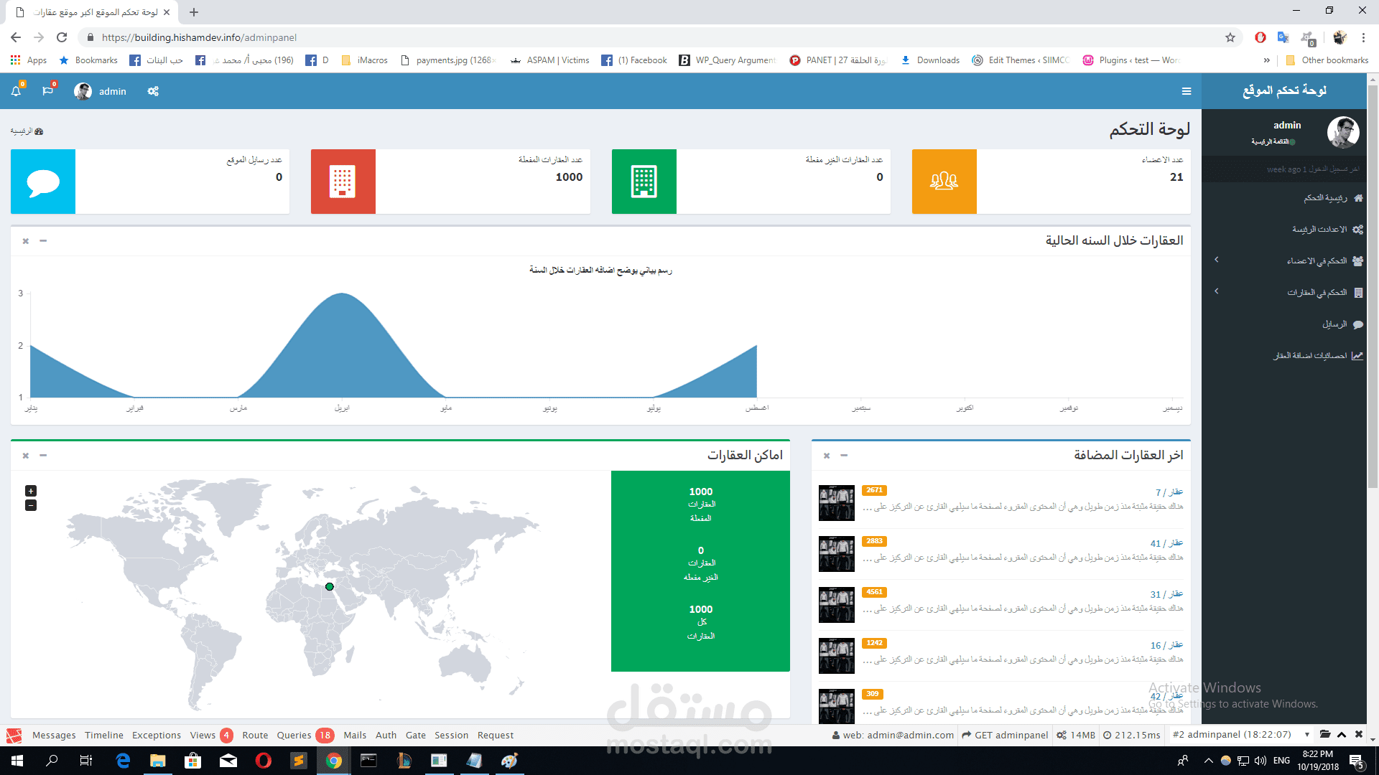Screen dimensions: 1379x775
Task: Open the Windows Start menu
Action: [17, 761]
